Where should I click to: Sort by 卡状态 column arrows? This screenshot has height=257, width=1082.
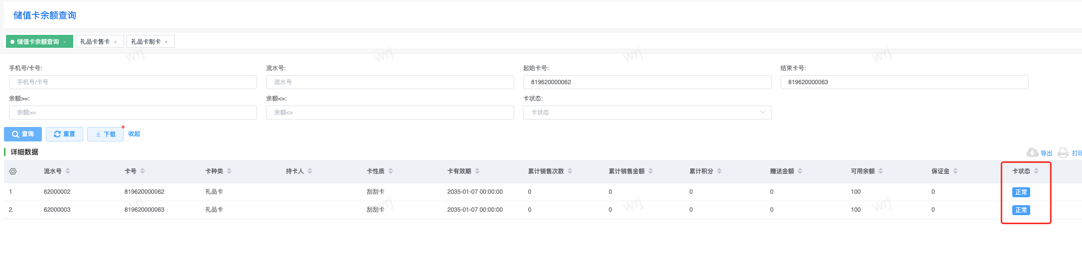(1036, 171)
